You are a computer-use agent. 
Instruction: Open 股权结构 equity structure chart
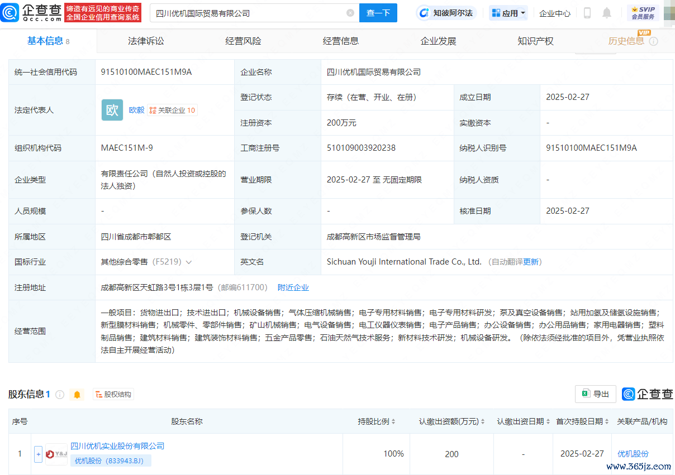[113, 395]
